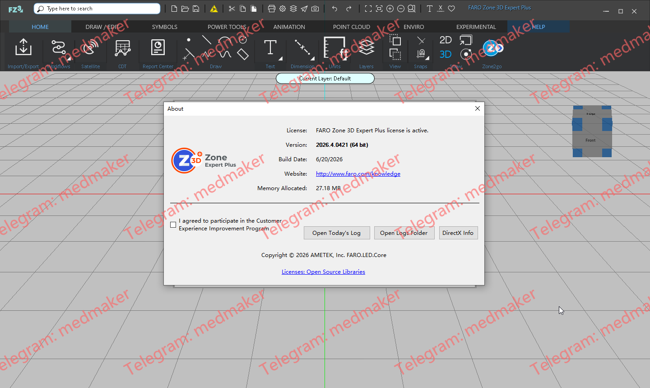Open the faro.com knowledge website link

[358, 174]
